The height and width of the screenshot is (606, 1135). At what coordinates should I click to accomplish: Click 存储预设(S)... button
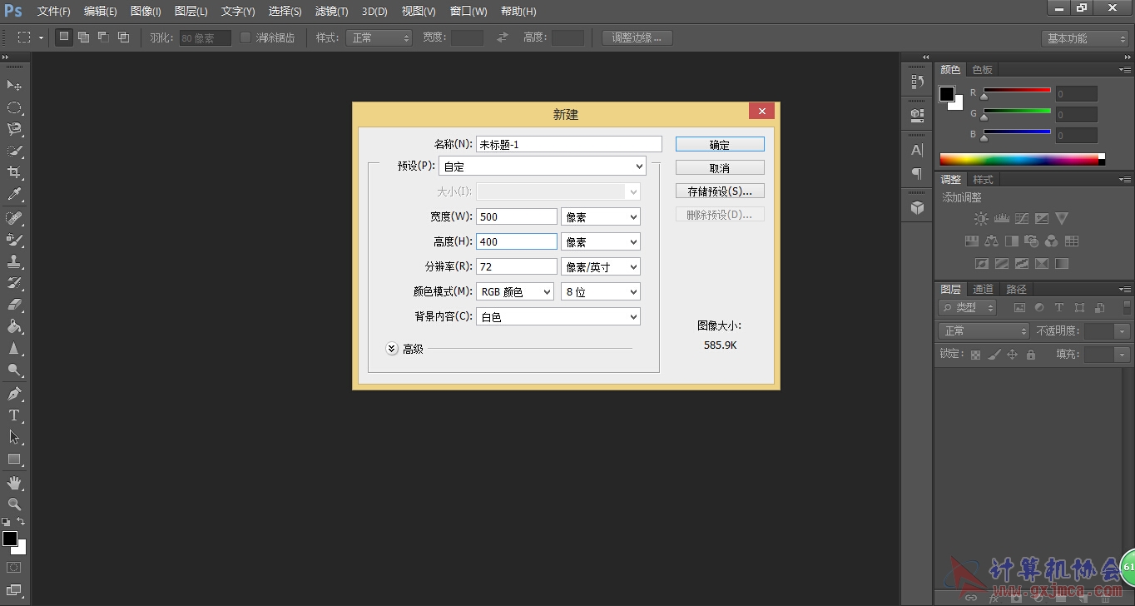tap(720, 191)
